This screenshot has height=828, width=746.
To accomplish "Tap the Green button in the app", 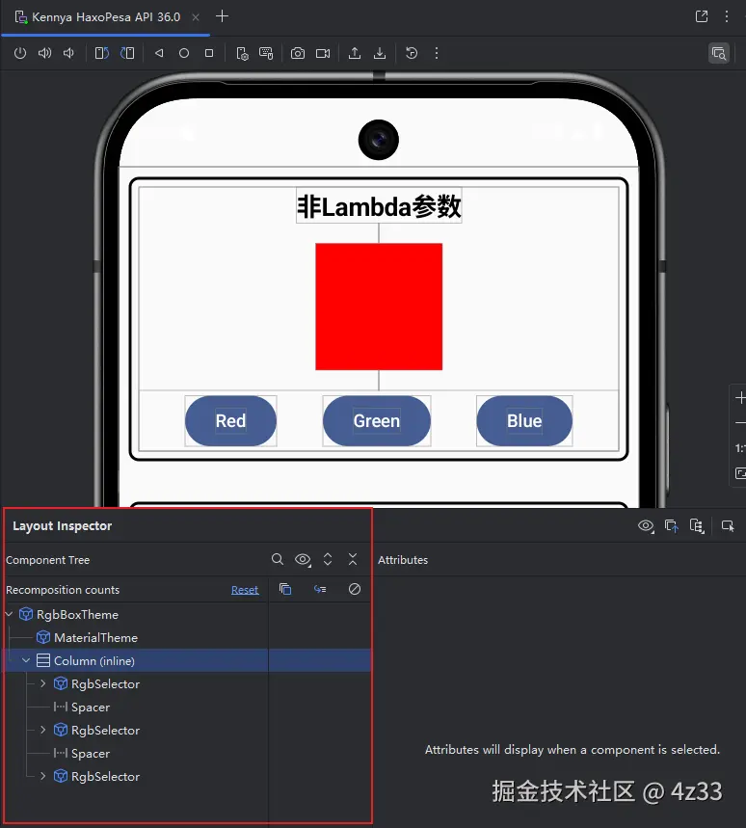I will [377, 421].
